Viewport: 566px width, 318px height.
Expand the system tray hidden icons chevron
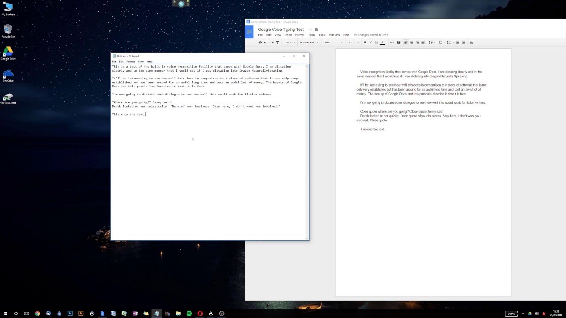(x=522, y=314)
